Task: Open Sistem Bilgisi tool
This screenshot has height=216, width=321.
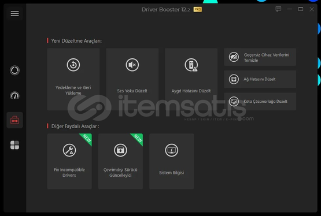Action: tap(172, 162)
